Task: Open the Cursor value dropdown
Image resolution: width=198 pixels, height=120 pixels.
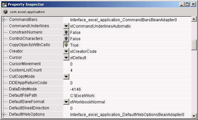Action: (x=66, y=58)
